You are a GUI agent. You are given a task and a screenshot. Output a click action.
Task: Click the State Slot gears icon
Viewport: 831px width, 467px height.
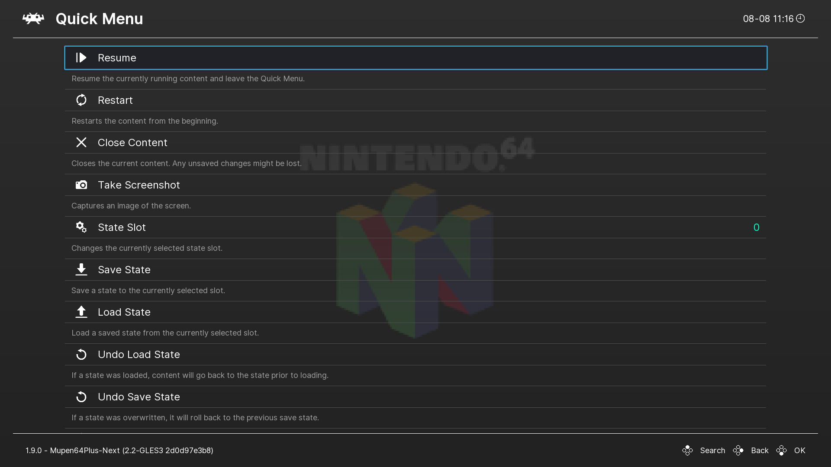click(x=81, y=227)
